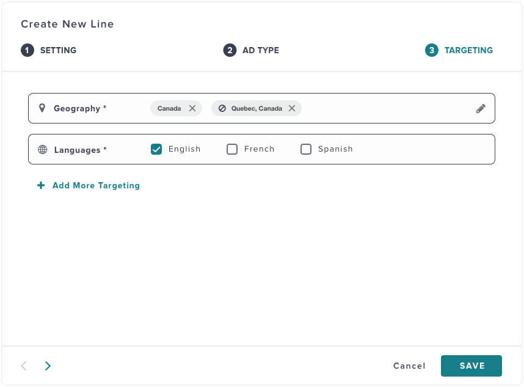
Task: Click the Canada chip label
Action: coord(169,108)
